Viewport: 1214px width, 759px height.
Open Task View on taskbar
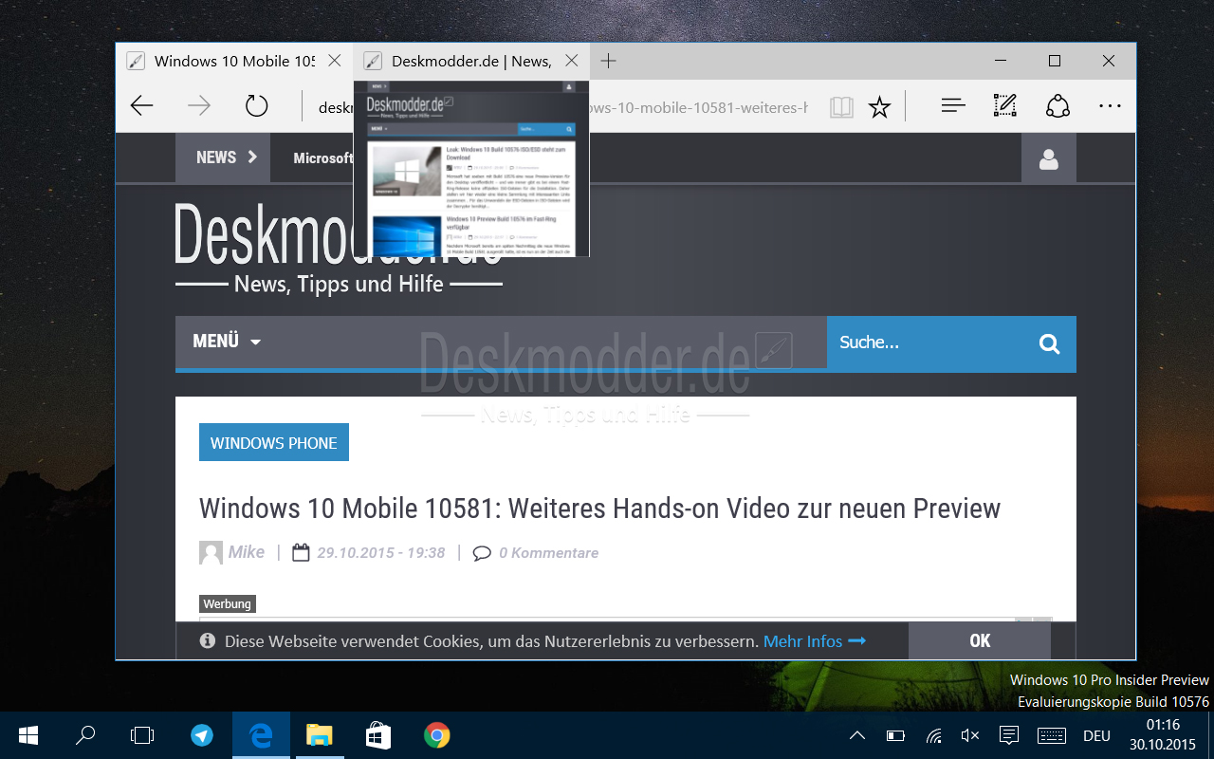(142, 735)
